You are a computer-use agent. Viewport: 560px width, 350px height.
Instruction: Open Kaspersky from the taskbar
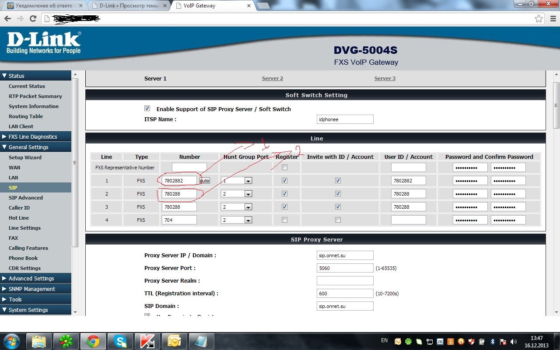click(x=147, y=341)
